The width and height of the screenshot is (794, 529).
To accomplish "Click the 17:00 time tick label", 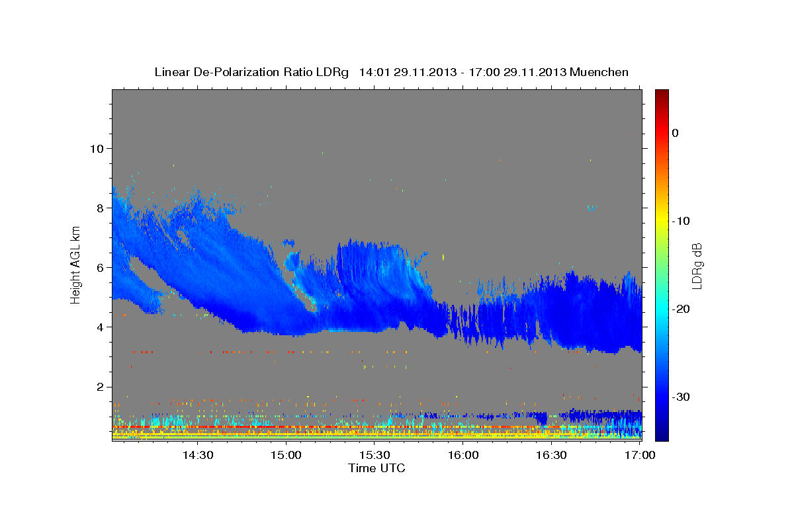I will click(640, 456).
